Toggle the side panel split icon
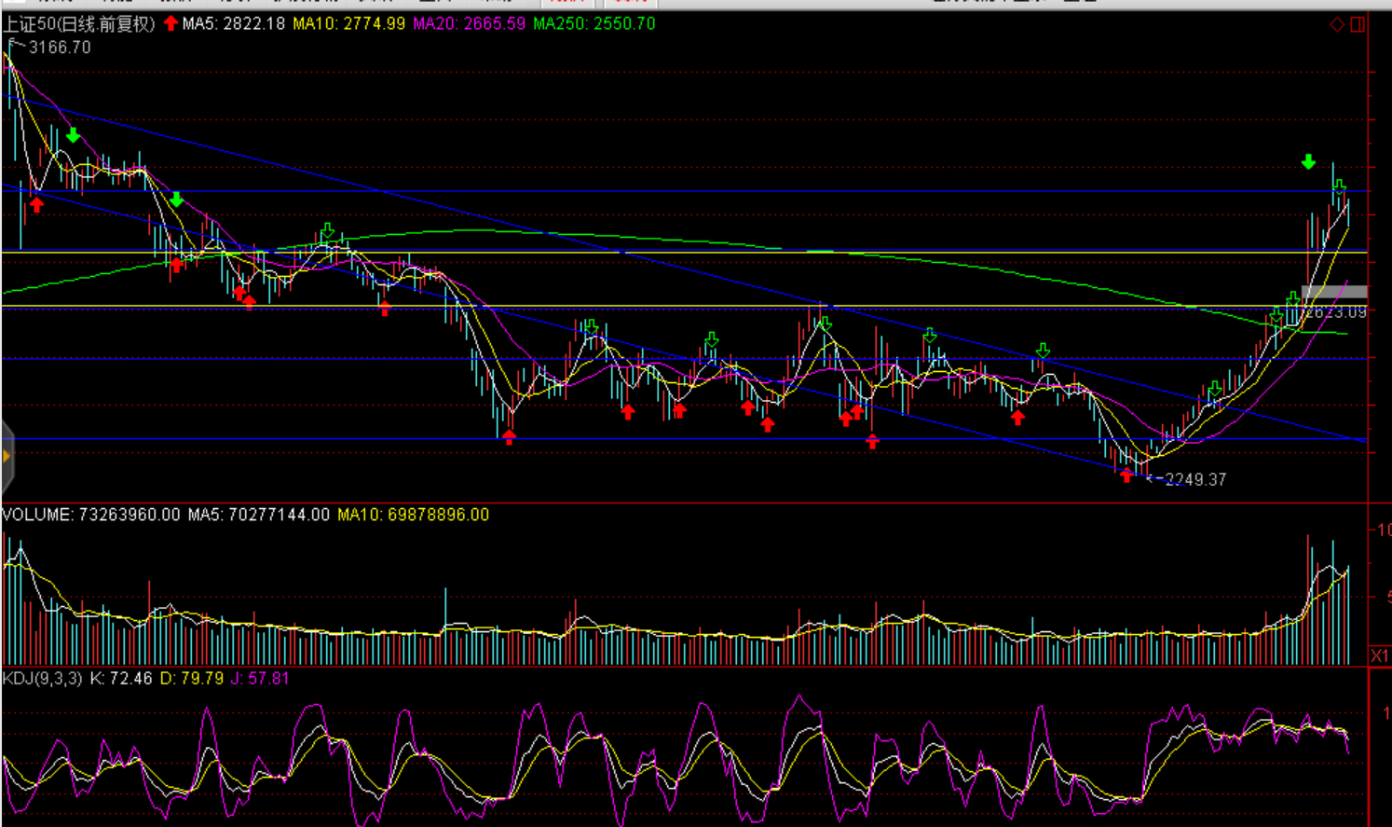Viewport: 1392px width, 827px height. [1358, 24]
